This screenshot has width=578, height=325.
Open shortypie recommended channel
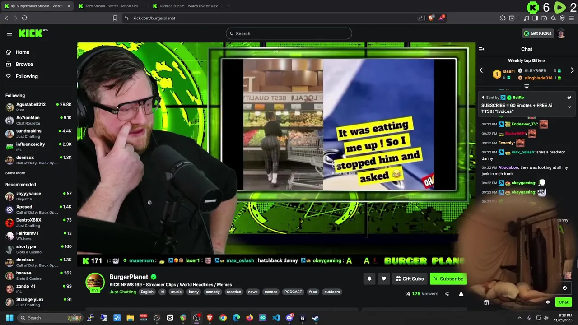click(38, 249)
